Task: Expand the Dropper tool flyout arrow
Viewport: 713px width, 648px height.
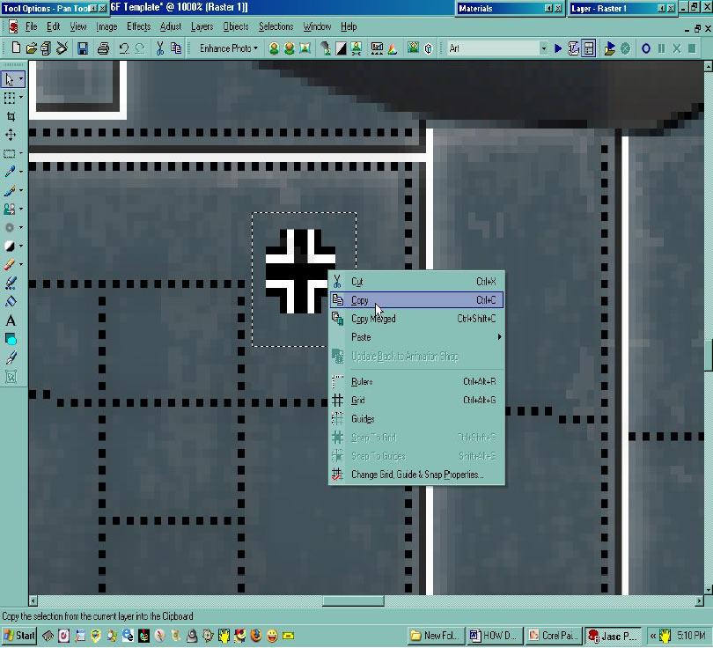Action: [21, 172]
